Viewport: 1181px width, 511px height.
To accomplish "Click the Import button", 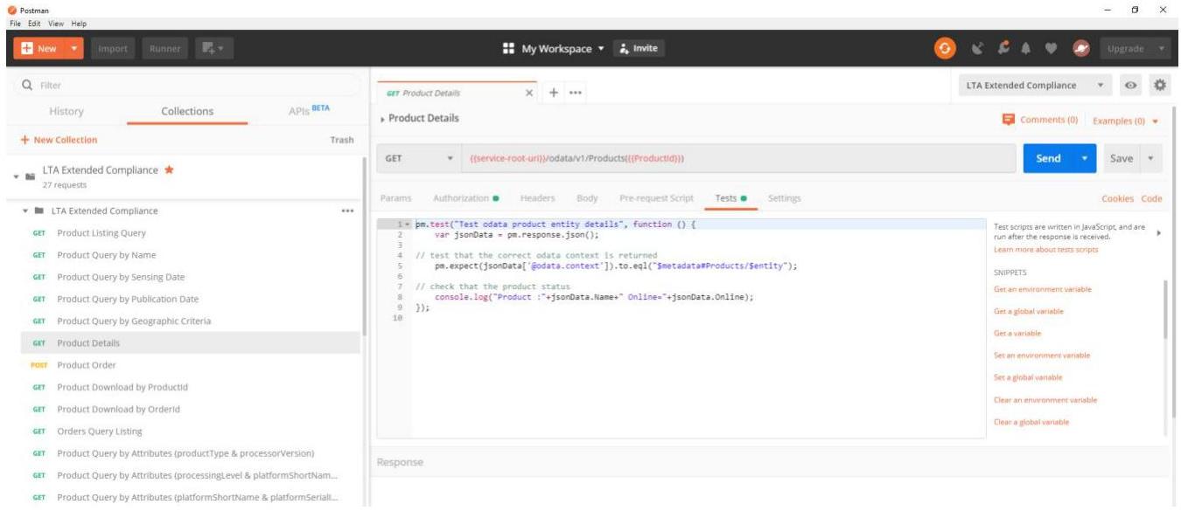I will click(x=113, y=49).
